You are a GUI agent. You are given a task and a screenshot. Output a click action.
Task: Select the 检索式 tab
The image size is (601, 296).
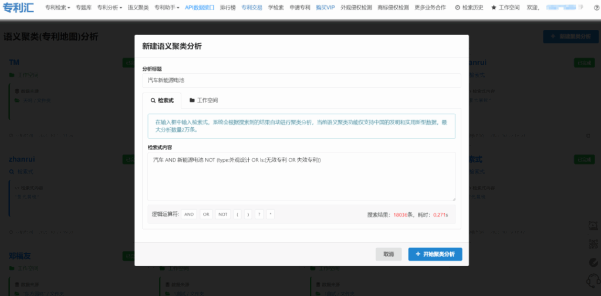coord(162,100)
